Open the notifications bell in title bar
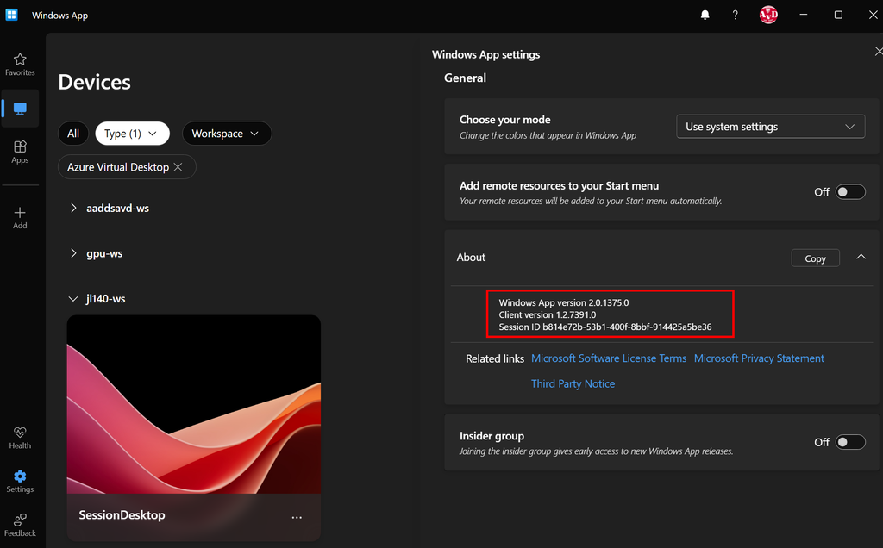The width and height of the screenshot is (883, 548). 705,16
